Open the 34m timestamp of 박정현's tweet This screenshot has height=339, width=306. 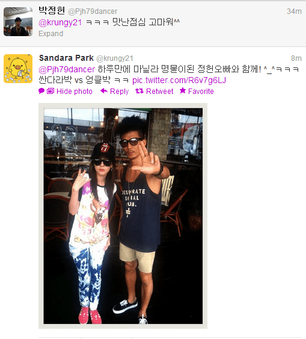click(294, 11)
